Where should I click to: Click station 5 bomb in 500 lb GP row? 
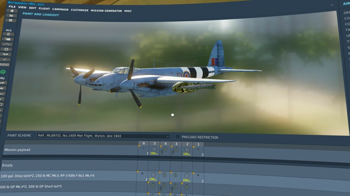(x=153, y=187)
